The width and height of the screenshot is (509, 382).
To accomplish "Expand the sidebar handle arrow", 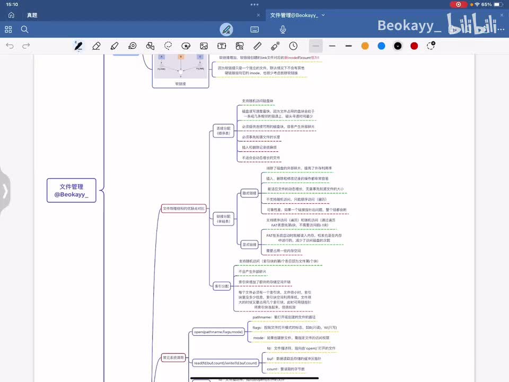I will [5, 191].
